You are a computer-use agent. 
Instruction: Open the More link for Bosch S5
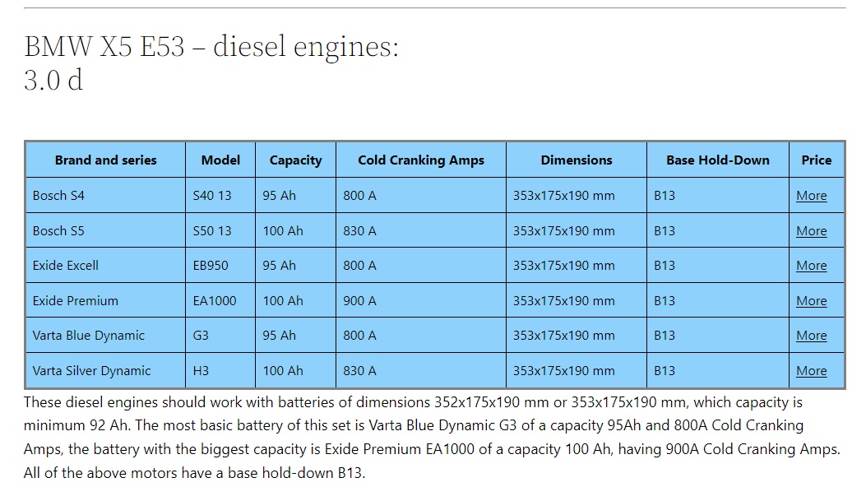tap(812, 231)
